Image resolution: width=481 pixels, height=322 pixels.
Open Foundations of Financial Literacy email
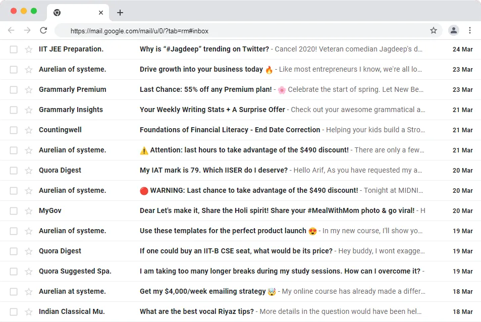point(230,130)
